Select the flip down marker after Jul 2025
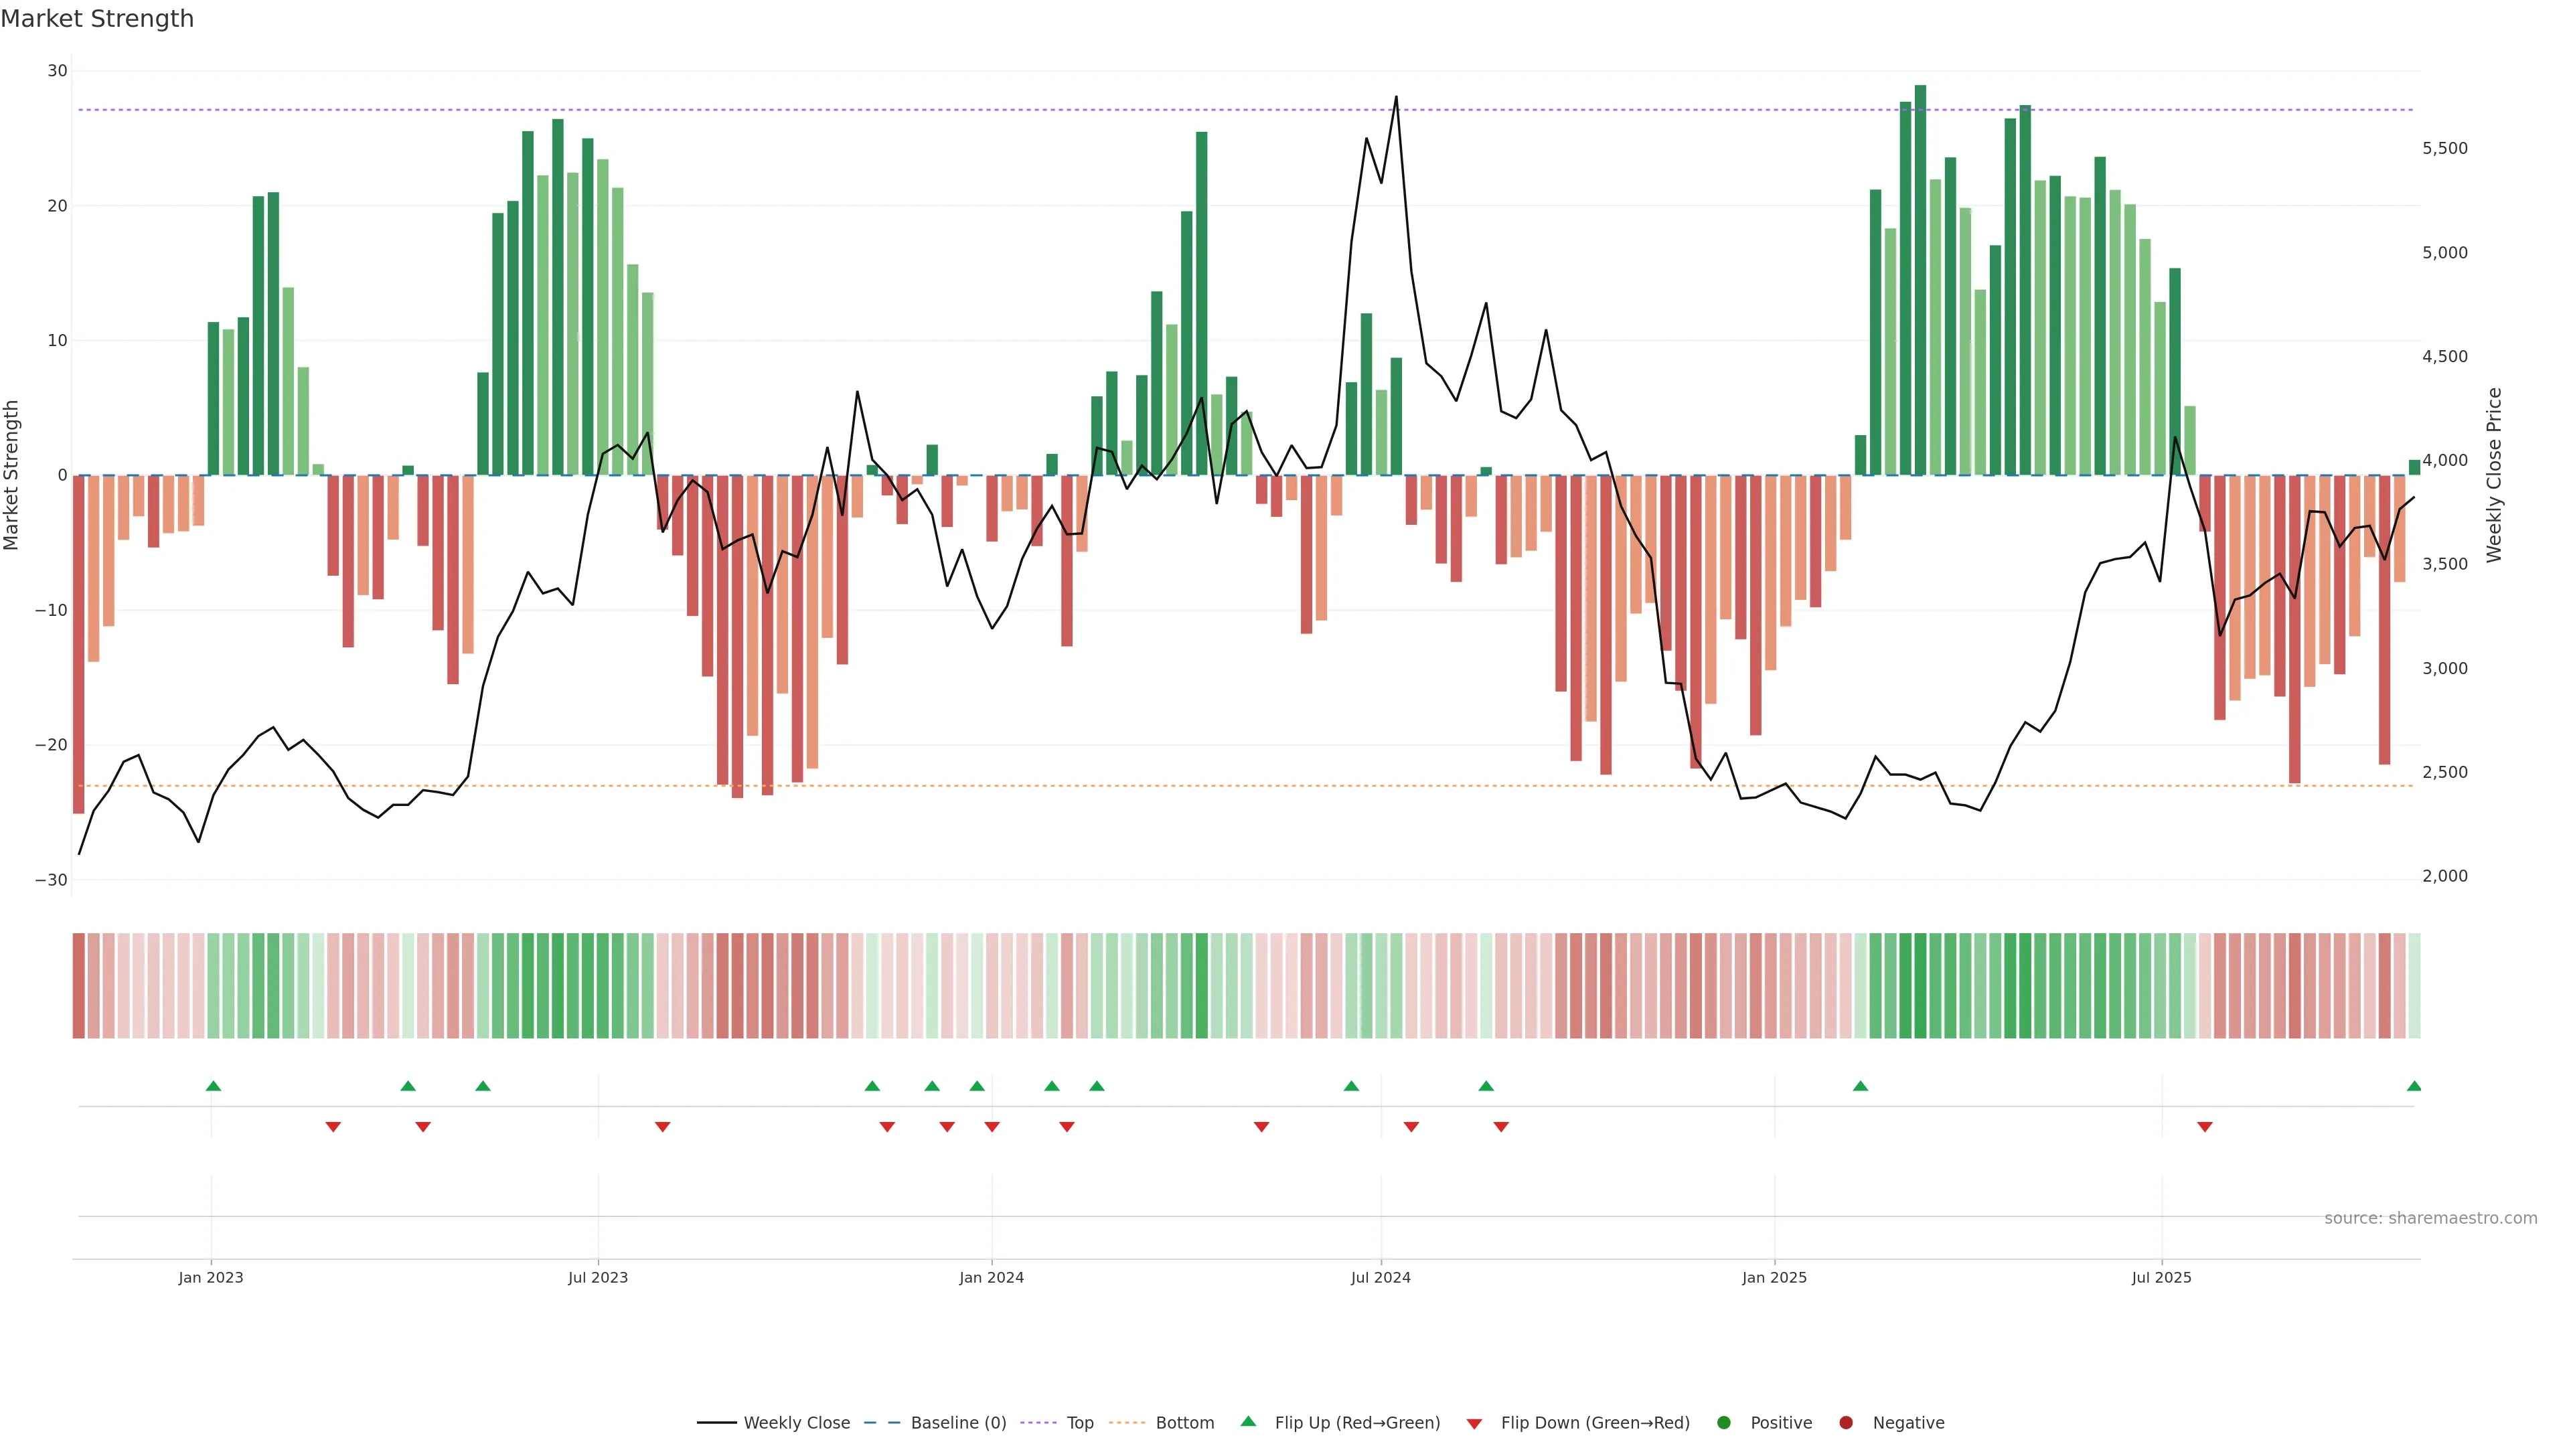This screenshot has height=1446, width=2571. (x=2205, y=1127)
